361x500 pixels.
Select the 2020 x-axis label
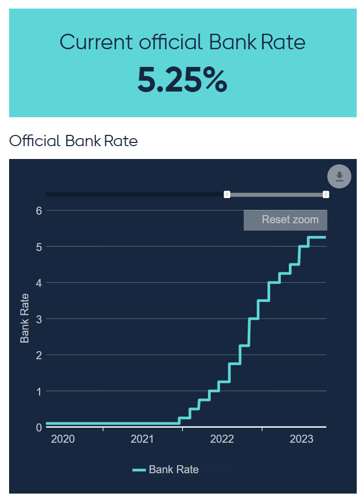[x=63, y=440]
